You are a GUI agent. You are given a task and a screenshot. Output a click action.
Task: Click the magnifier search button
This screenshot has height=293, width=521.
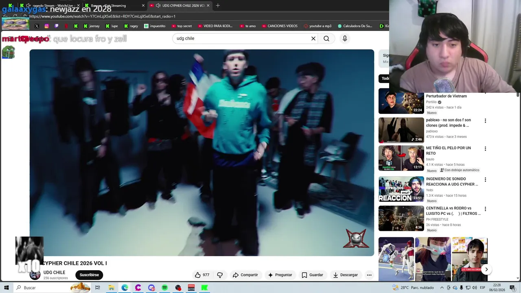326,38
